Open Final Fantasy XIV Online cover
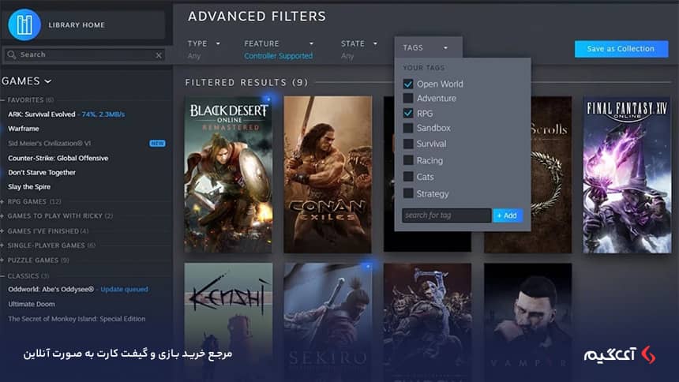Image resolution: width=679 pixels, height=382 pixels. 627,174
